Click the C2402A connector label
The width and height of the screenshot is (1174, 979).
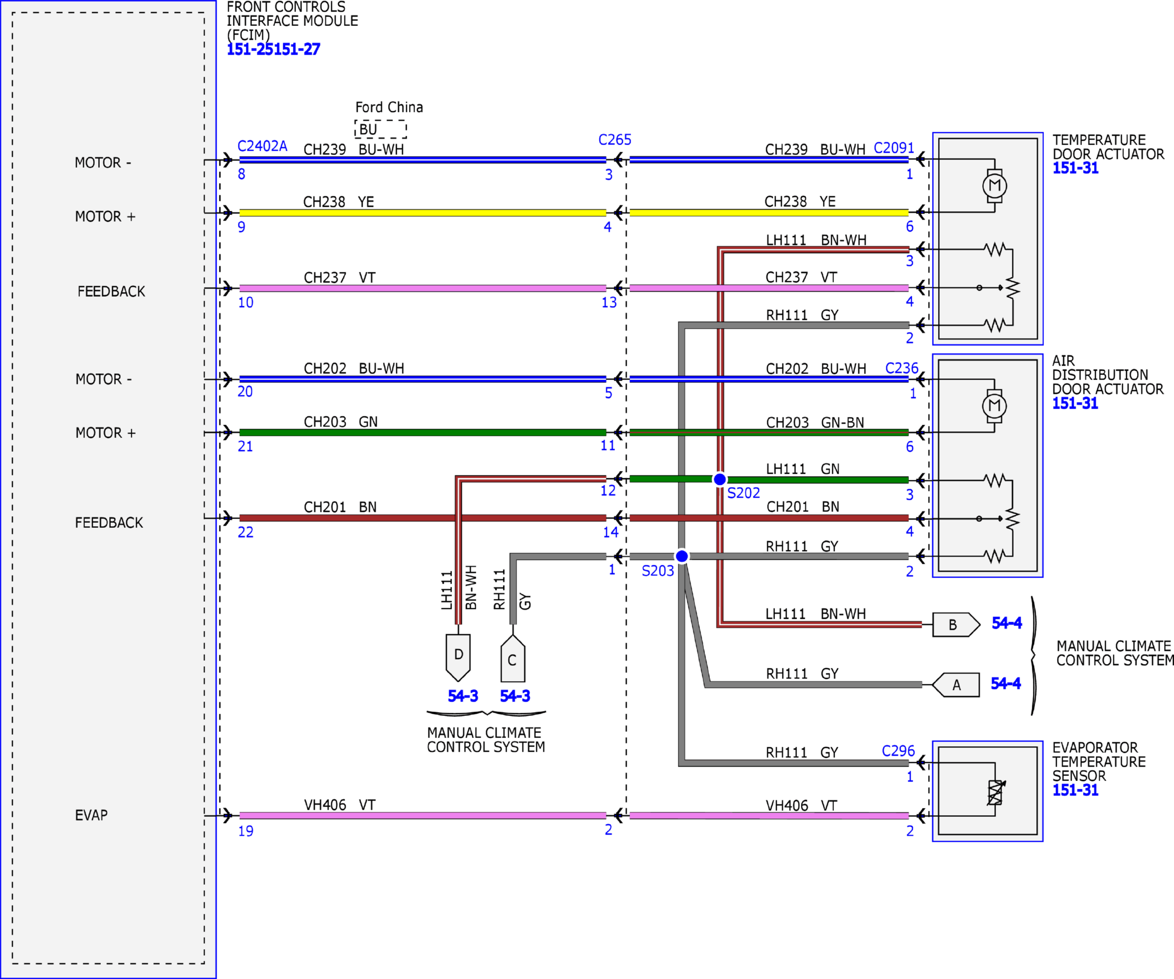point(262,146)
